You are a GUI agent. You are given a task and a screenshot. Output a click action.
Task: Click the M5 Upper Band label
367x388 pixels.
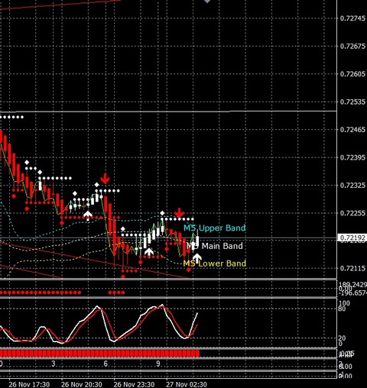point(215,228)
